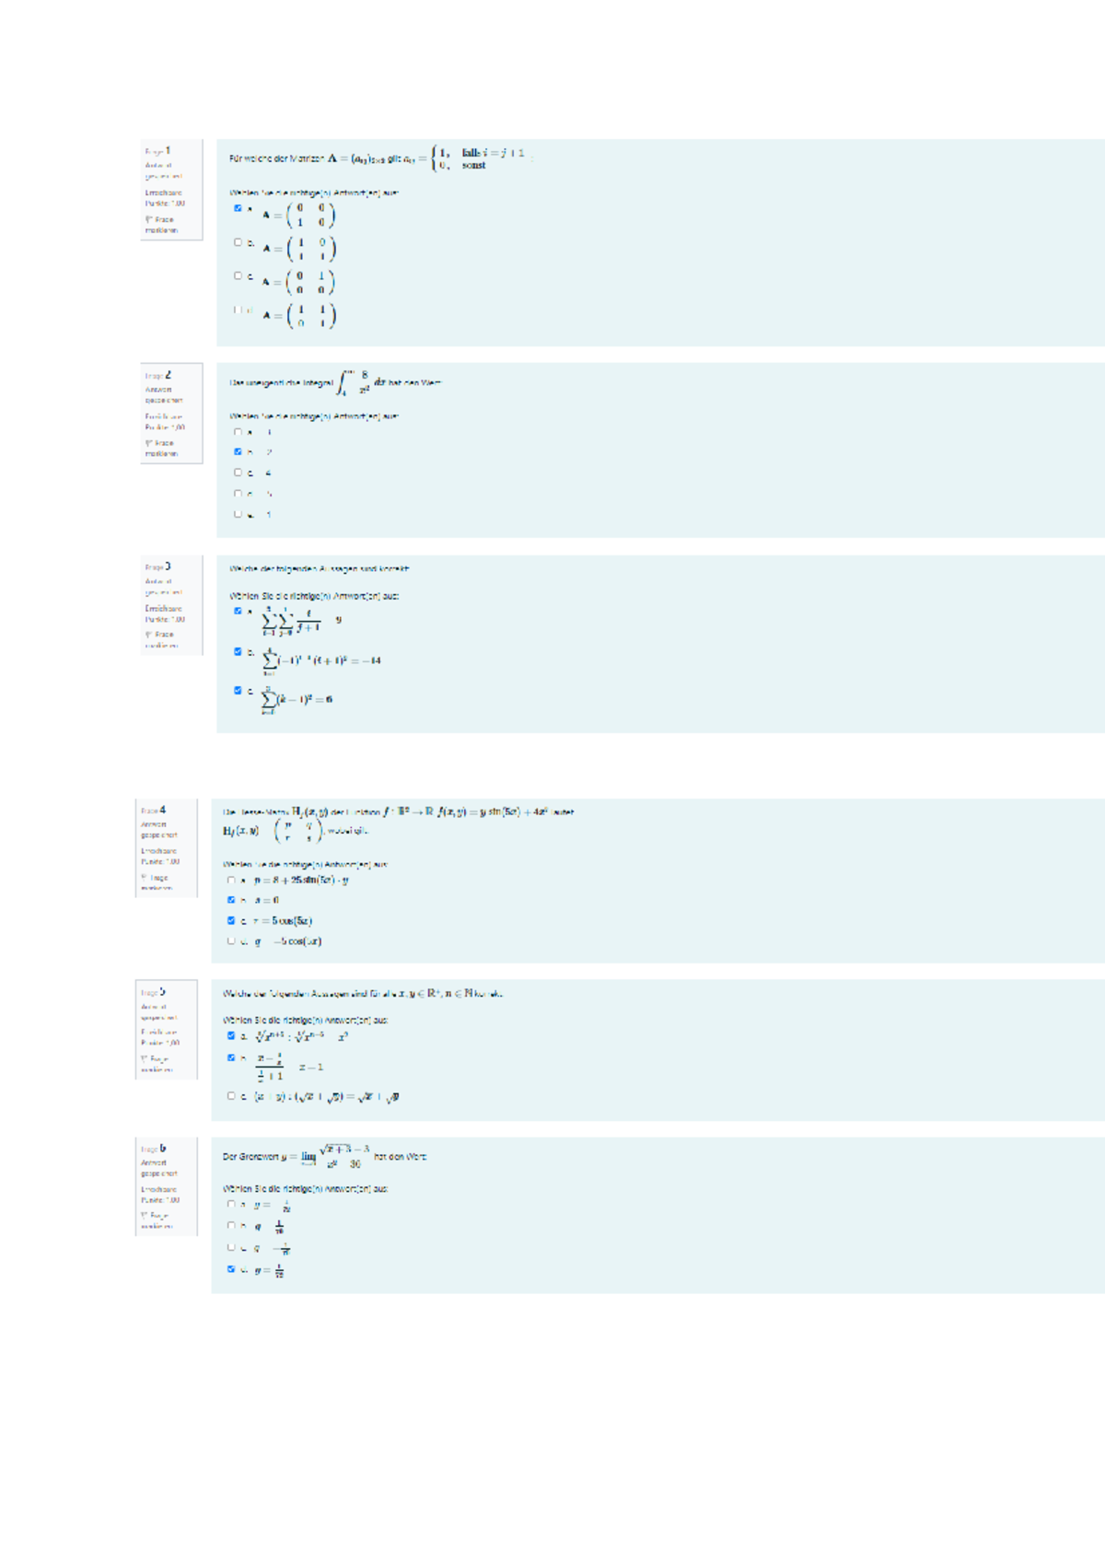Uncheck answer c in question 3
This screenshot has height=1564, width=1105.
click(238, 690)
